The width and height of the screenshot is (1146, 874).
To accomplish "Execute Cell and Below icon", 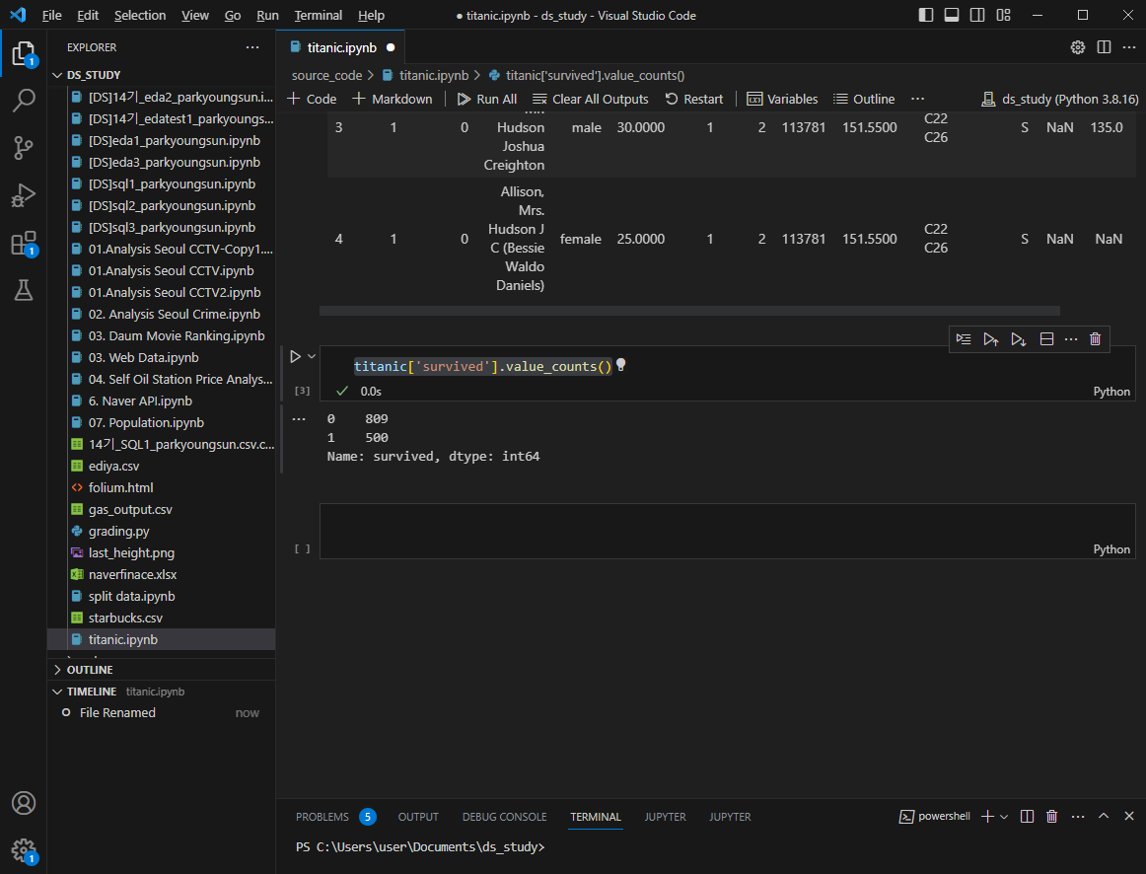I will (x=1018, y=339).
